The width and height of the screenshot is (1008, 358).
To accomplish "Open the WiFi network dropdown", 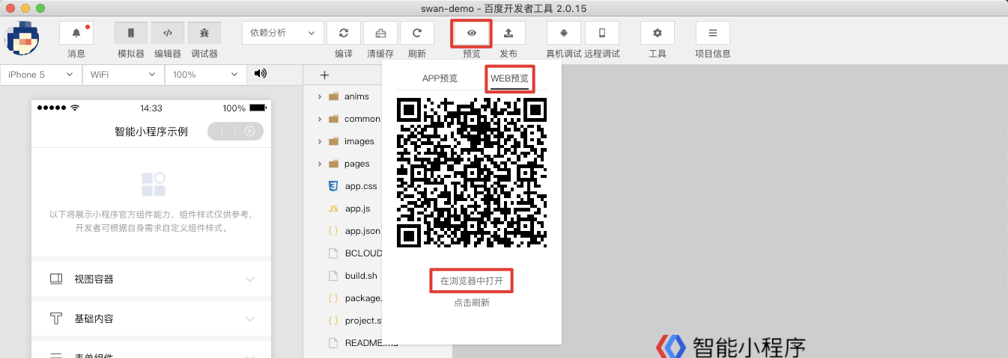I will coord(123,75).
